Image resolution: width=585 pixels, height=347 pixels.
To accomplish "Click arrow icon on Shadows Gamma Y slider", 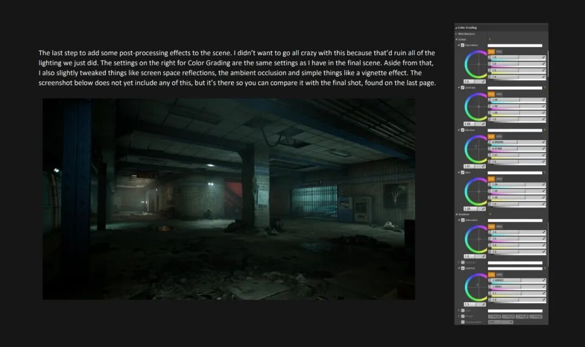I will click(544, 300).
